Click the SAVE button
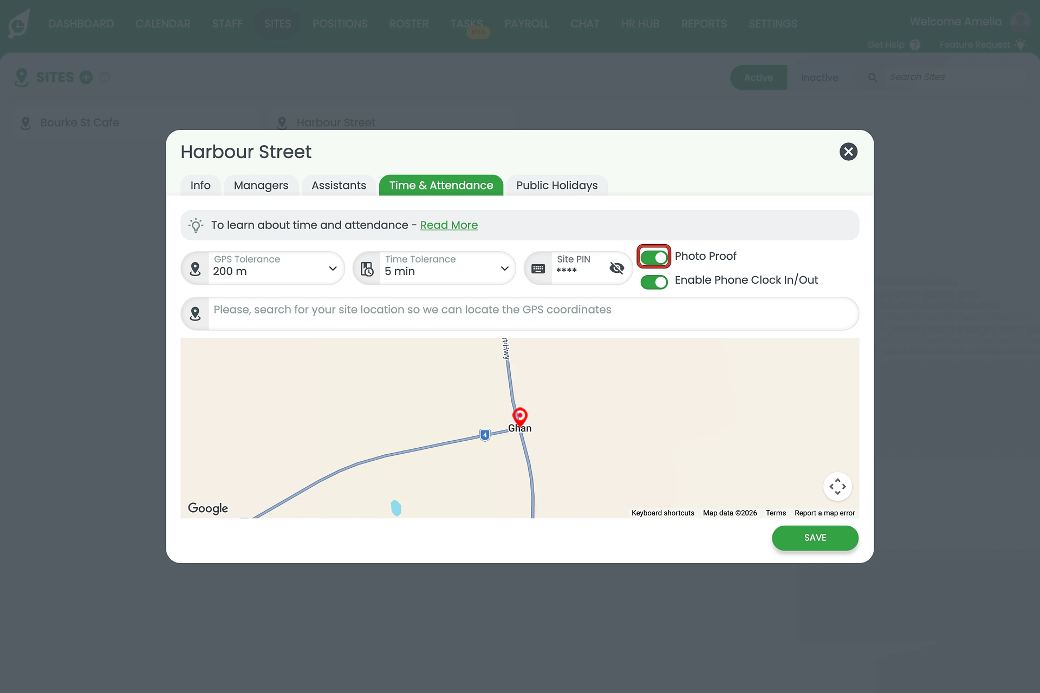The width and height of the screenshot is (1040, 693). (x=815, y=538)
